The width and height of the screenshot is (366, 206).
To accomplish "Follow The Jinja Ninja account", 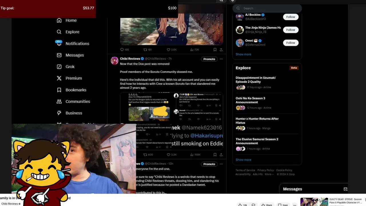I will (x=291, y=30).
